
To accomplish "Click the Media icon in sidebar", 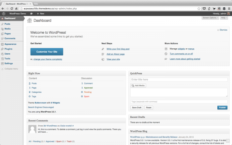I will pyautogui.click(x=2, y=29).
